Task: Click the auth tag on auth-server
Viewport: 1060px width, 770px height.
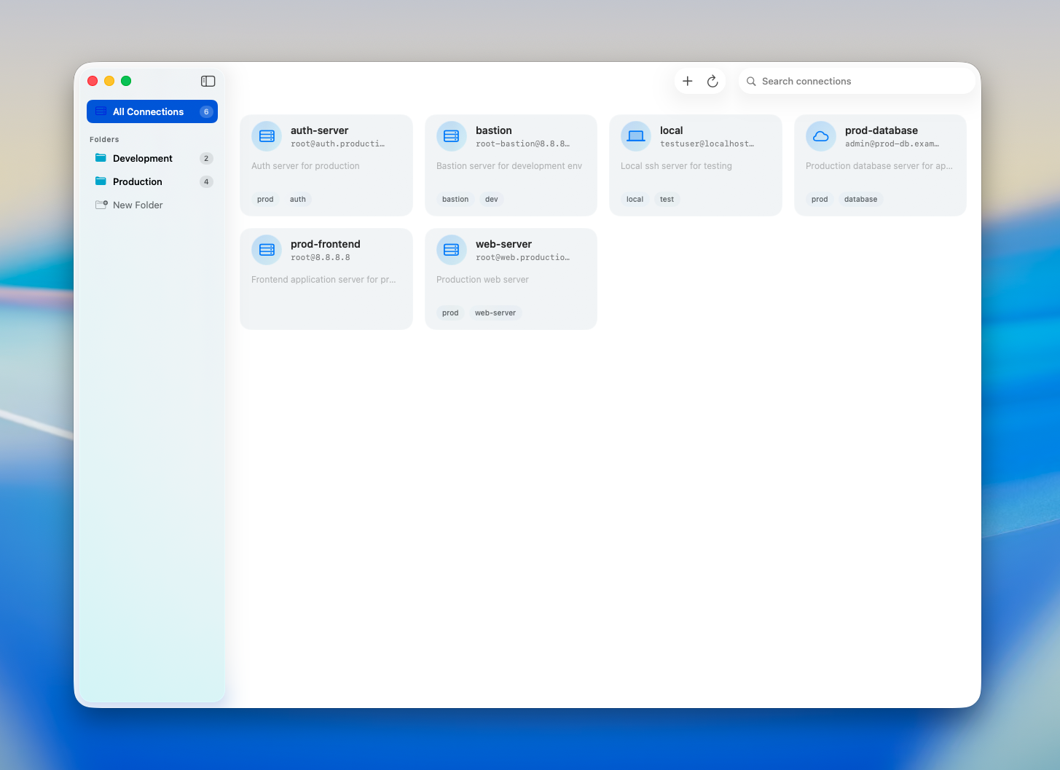Action: coord(298,199)
